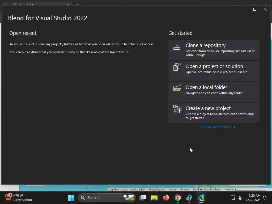The width and height of the screenshot is (272, 204).
Task: Click the search highlight image in the taskbar search
Action: click(129, 198)
